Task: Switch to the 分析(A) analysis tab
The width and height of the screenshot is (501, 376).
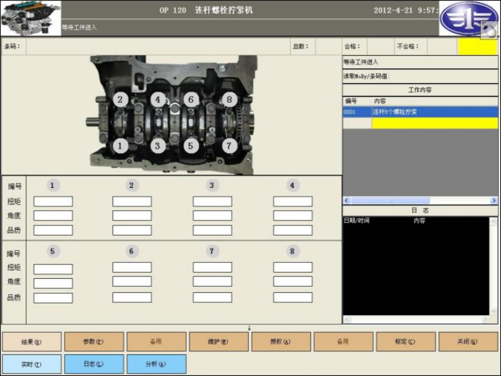Action: tap(156, 364)
